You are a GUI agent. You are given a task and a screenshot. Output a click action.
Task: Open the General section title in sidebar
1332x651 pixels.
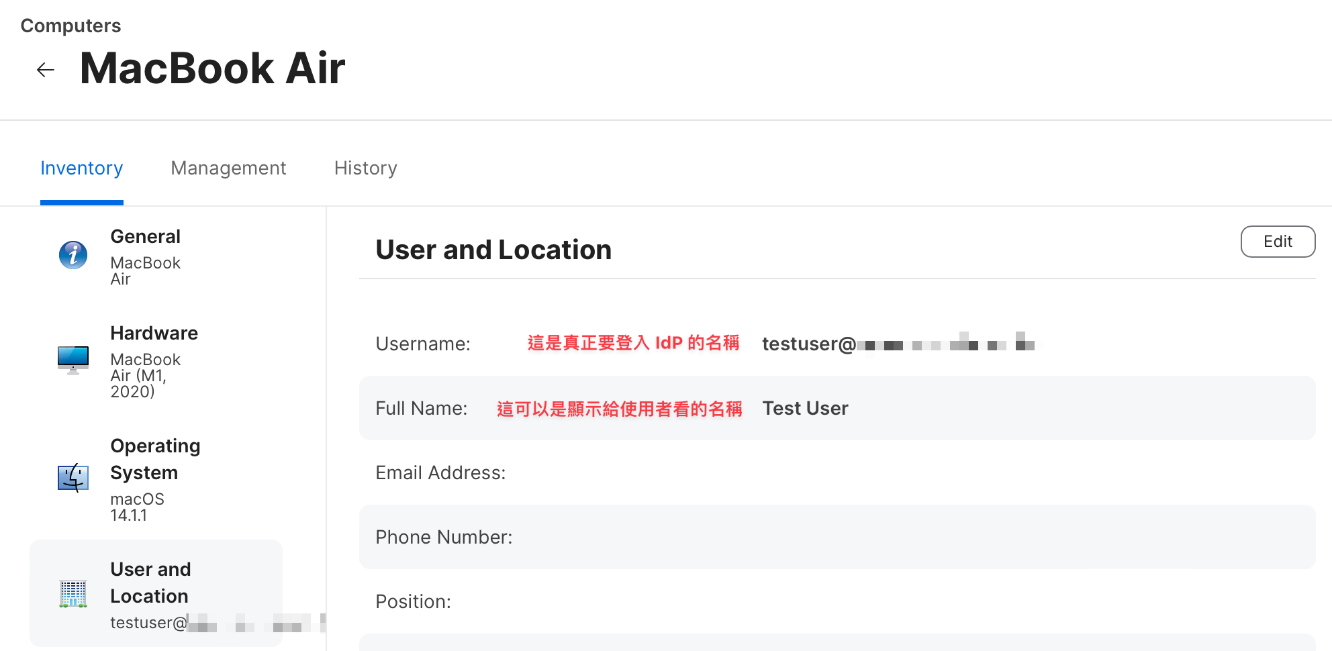(x=145, y=236)
